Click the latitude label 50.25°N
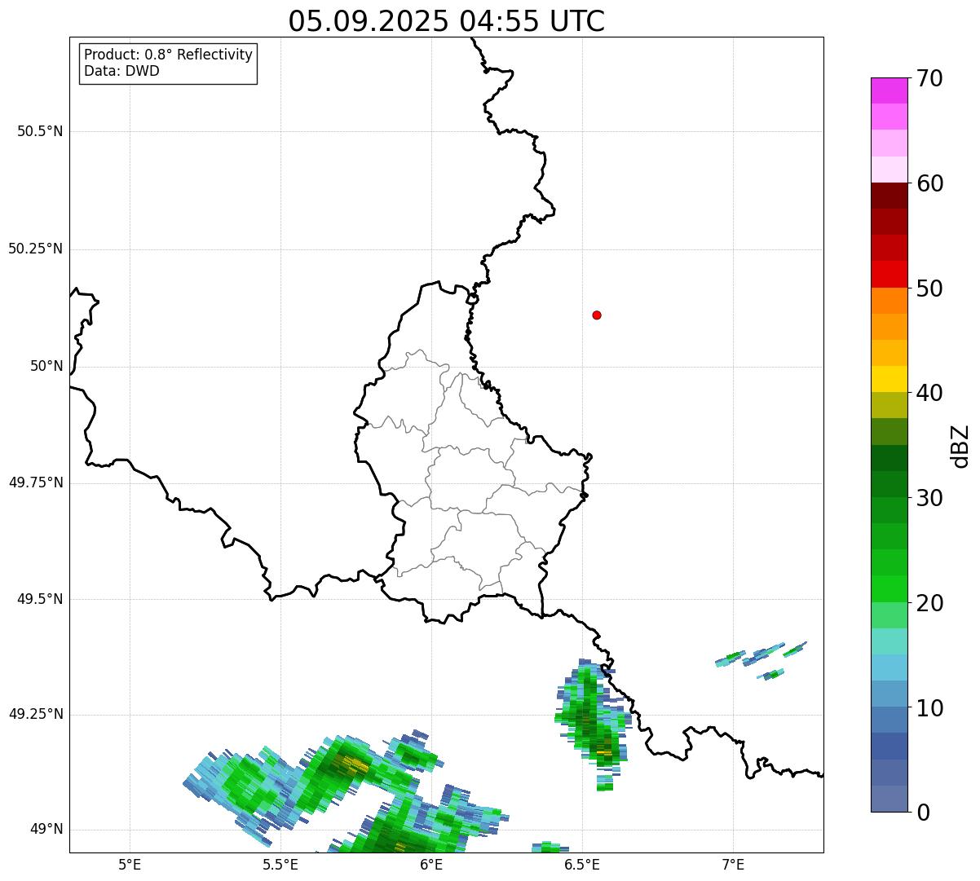This screenshot has height=881, width=980. [36, 249]
